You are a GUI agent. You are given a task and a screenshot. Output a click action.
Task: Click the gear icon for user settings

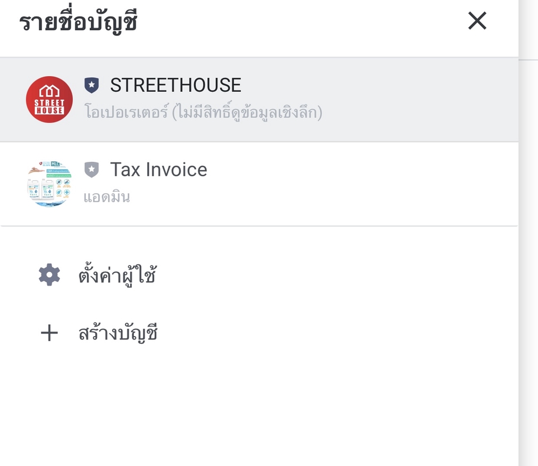pyautogui.click(x=49, y=275)
